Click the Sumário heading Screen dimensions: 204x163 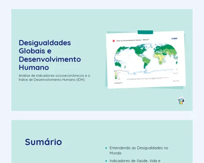[43, 142]
